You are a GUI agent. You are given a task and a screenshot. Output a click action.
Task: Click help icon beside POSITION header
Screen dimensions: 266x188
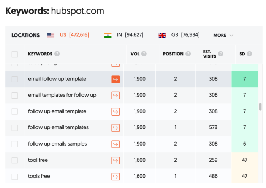[188, 54]
